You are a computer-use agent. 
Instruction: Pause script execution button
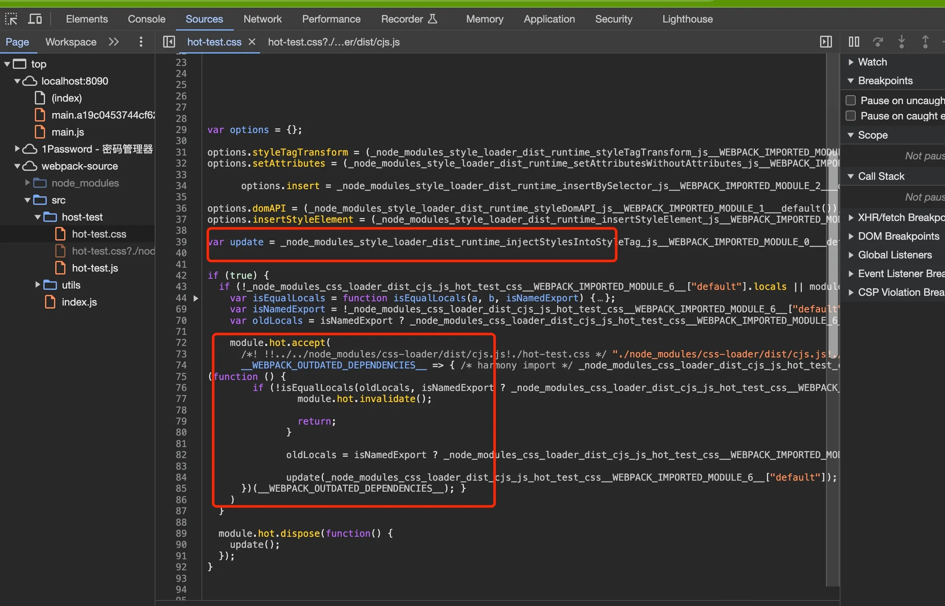tap(854, 42)
